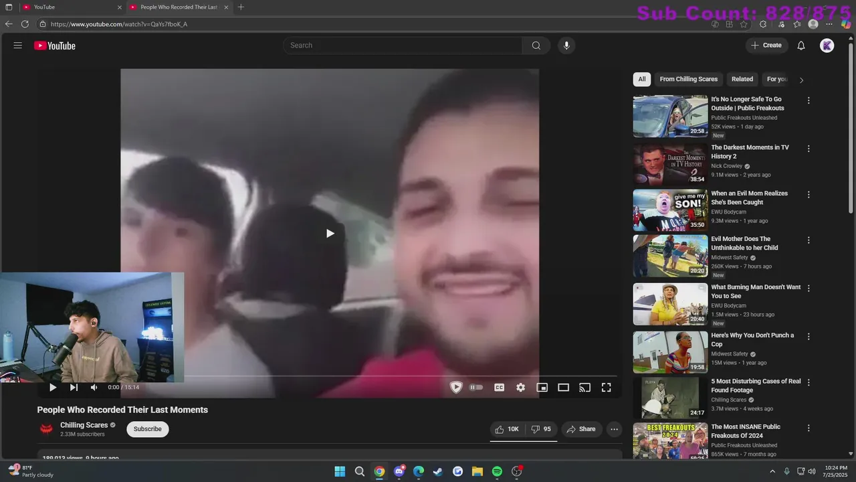Dislike the video (95)

coord(541,429)
